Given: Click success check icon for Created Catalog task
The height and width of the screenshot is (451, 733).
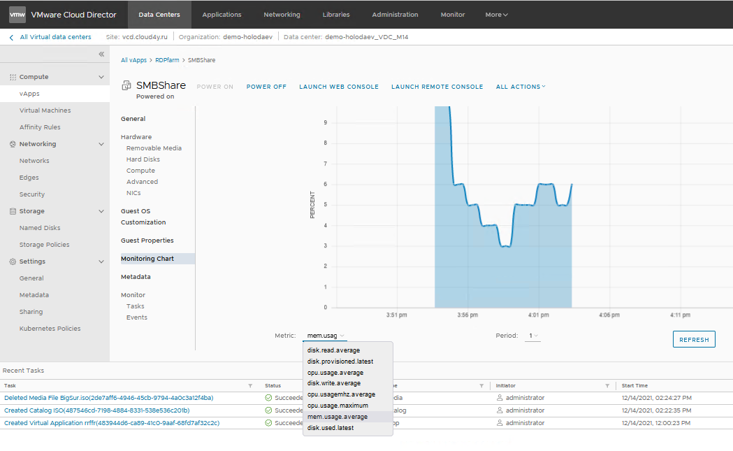Looking at the screenshot, I should pos(268,410).
